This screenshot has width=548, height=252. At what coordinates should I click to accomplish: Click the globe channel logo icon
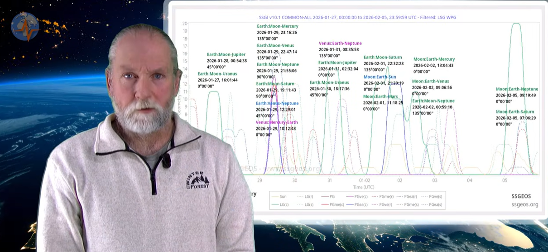coord(25,27)
